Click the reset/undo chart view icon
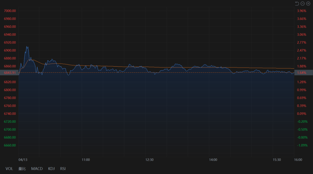The image size is (313, 174). point(297,3)
